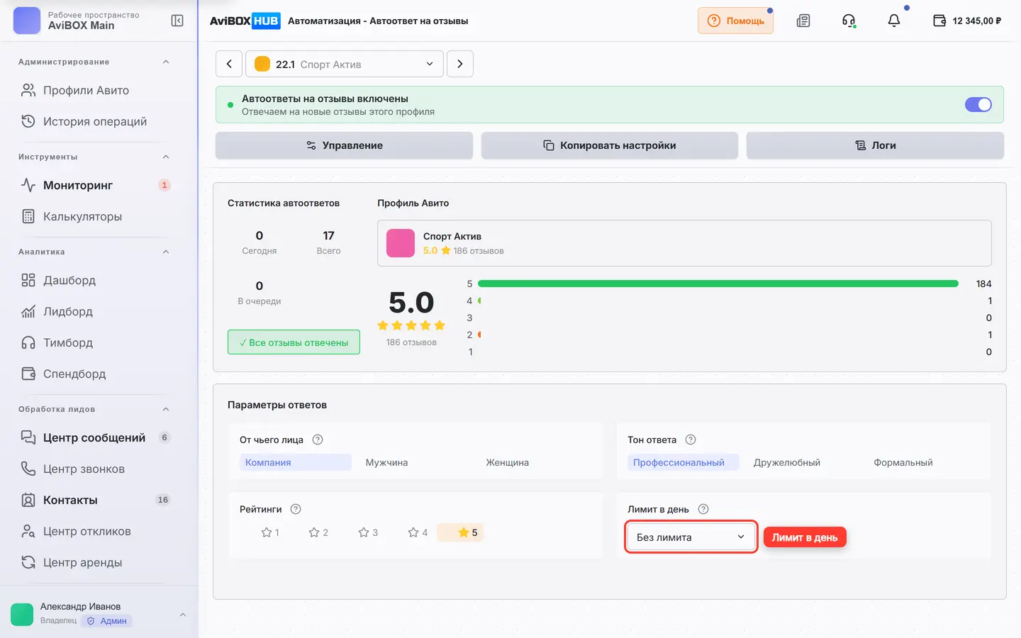Image resolution: width=1021 pixels, height=638 pixels.
Task: Collapse the Аналитика section
Action: tap(166, 252)
